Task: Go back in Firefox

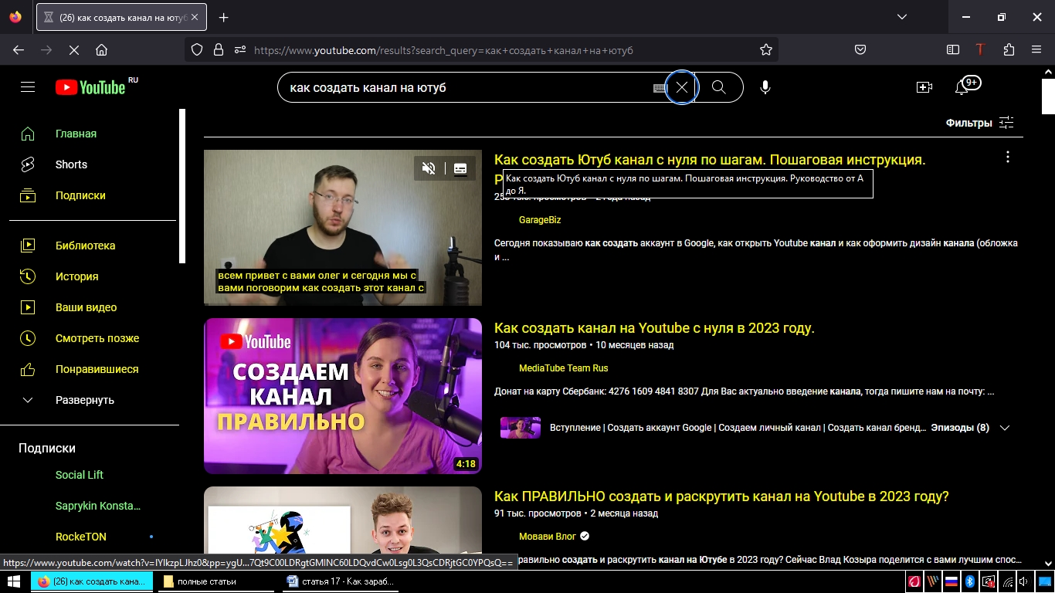Action: pos(19,49)
